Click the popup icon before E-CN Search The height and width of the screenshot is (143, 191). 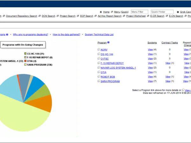(167, 16)
